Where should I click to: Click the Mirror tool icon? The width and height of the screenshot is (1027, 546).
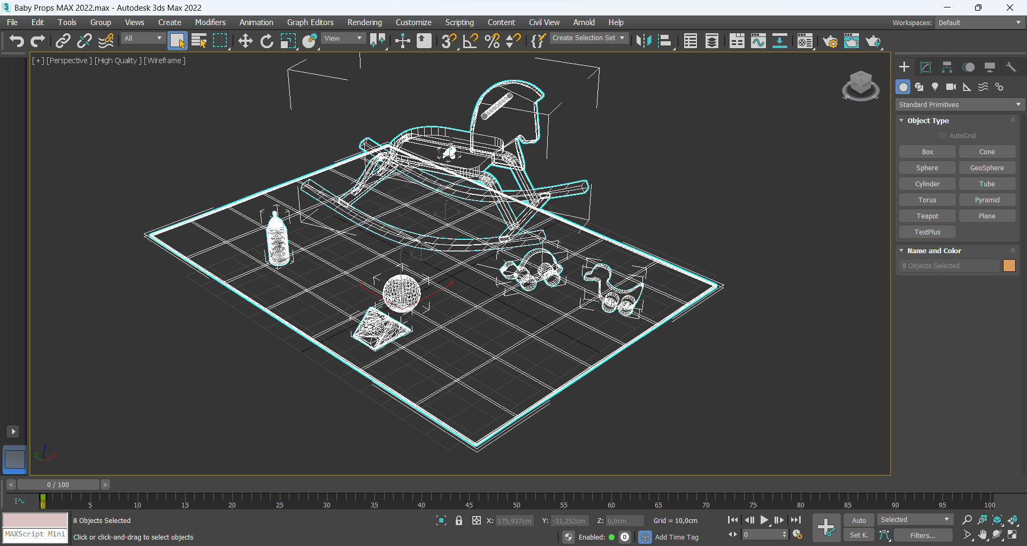(643, 41)
